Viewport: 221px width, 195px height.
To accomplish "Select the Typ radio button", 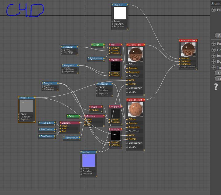I will tap(214, 67).
